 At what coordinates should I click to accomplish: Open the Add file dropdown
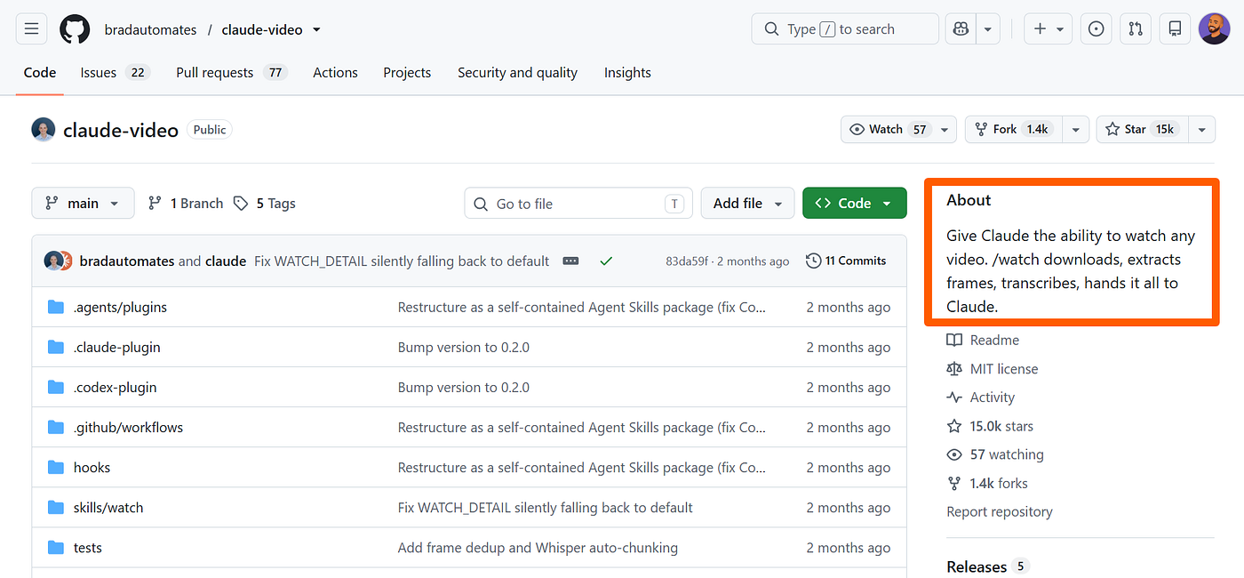pyautogui.click(x=747, y=204)
